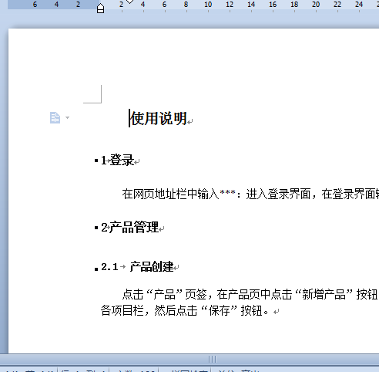Click the heading 1 登录

(x=117, y=160)
